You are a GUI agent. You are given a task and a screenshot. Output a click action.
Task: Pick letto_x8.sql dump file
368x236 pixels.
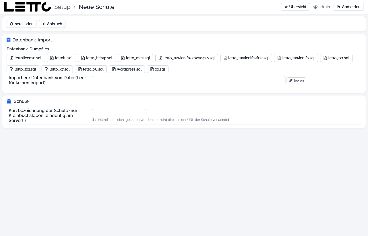pos(91,69)
